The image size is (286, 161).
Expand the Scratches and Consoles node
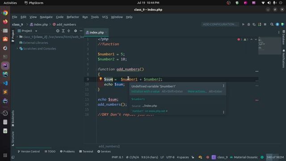point(17,49)
